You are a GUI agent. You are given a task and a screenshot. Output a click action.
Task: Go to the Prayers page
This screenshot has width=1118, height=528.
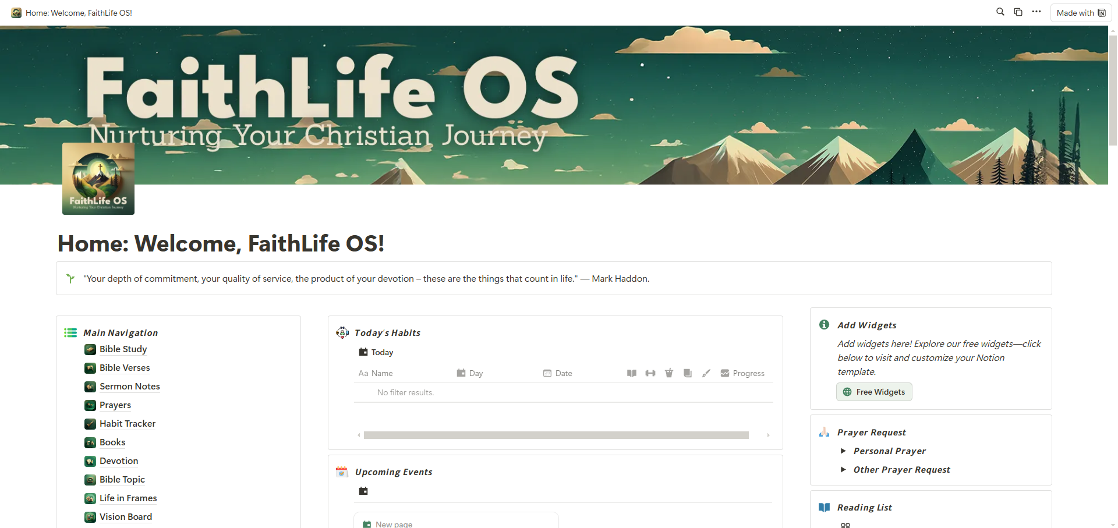pos(115,405)
